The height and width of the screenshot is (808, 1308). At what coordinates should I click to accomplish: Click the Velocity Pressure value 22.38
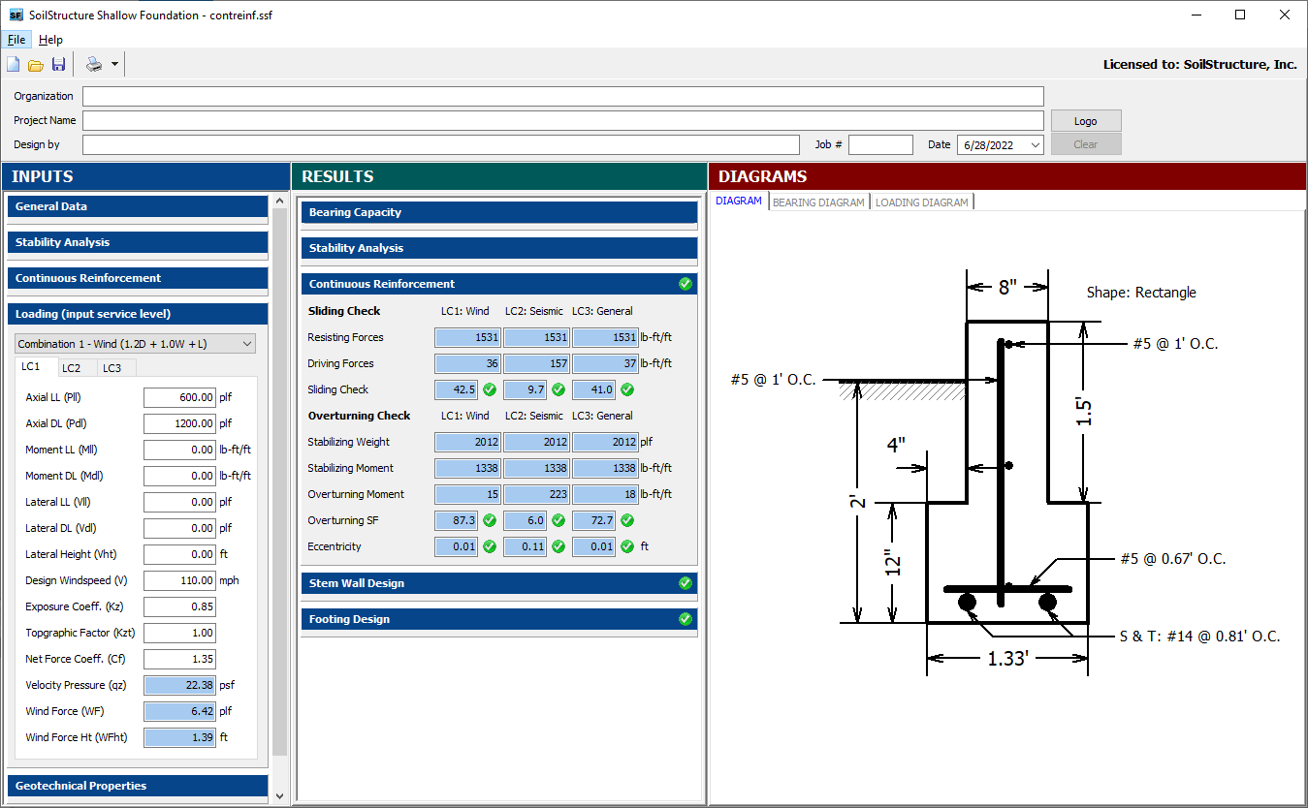[179, 685]
